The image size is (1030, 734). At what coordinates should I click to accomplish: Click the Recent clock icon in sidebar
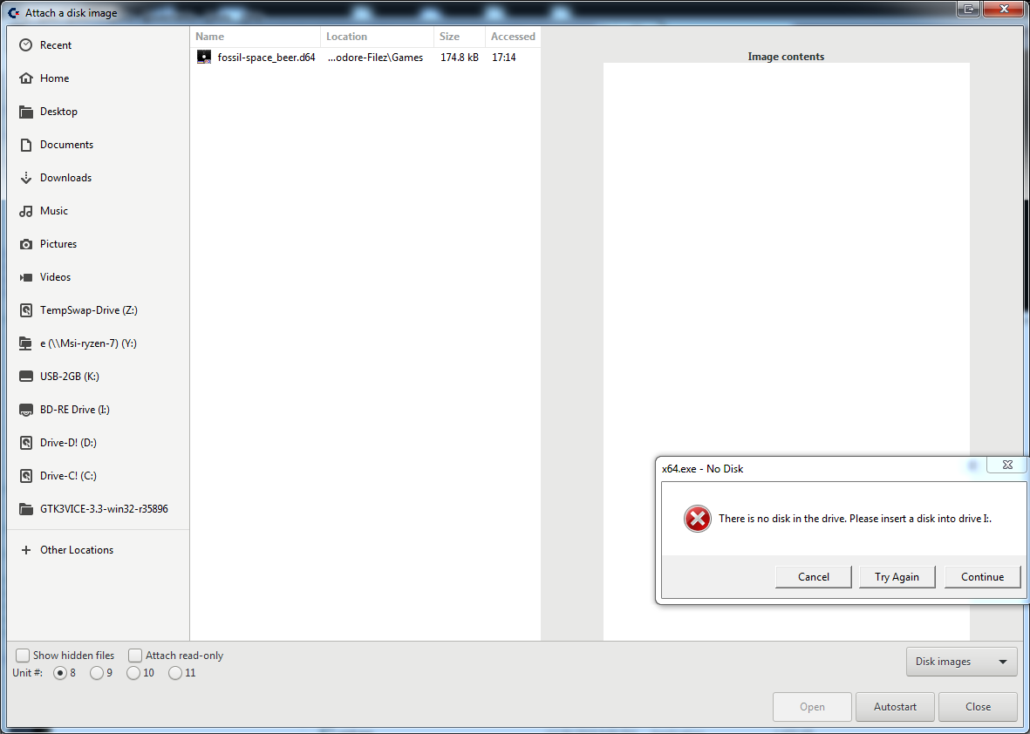(x=26, y=45)
